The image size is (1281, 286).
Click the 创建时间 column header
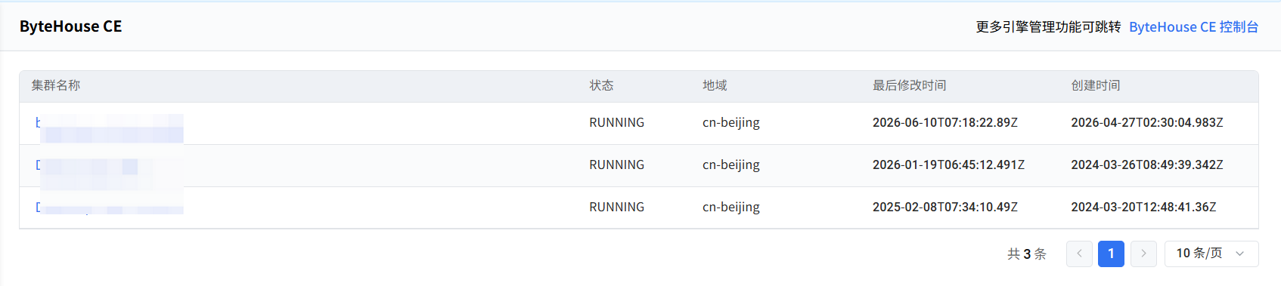(x=1096, y=86)
